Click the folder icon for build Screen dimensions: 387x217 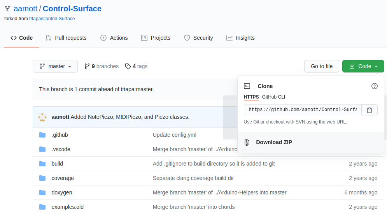click(42, 164)
